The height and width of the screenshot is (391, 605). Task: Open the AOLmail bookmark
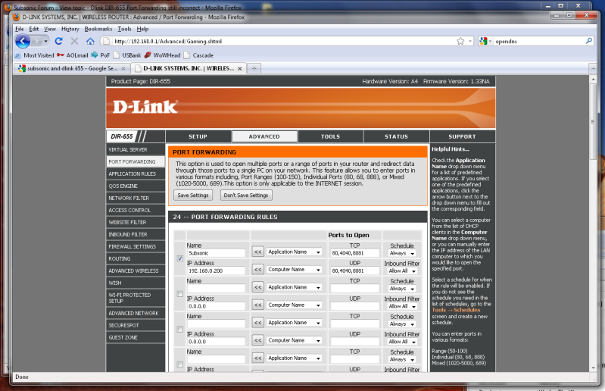72,55
